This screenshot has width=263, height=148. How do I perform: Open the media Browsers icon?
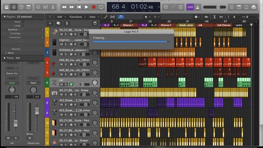pyautogui.click(x=254, y=7)
